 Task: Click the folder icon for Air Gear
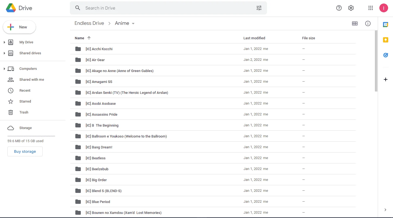click(78, 60)
